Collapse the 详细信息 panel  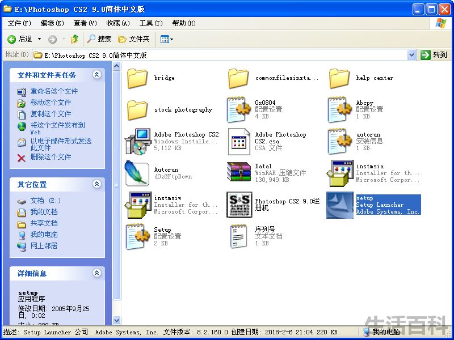[x=97, y=273]
